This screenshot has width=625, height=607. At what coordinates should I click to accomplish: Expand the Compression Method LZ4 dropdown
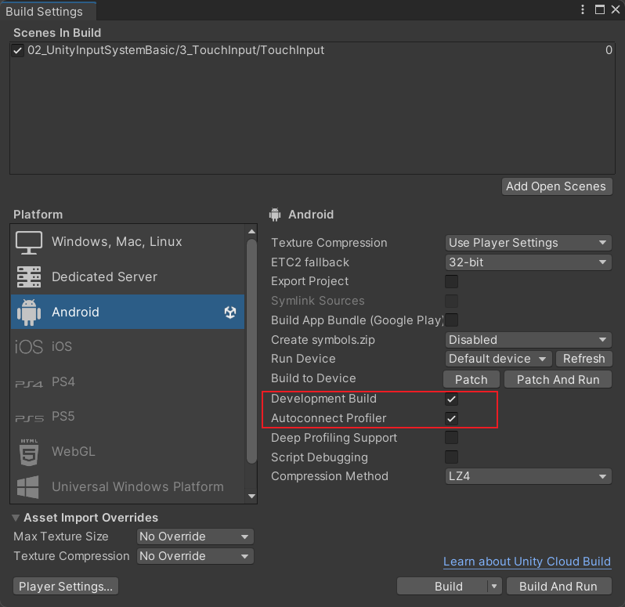coord(528,476)
